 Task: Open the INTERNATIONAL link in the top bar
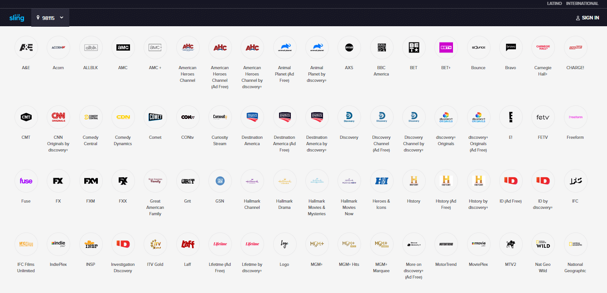click(582, 4)
